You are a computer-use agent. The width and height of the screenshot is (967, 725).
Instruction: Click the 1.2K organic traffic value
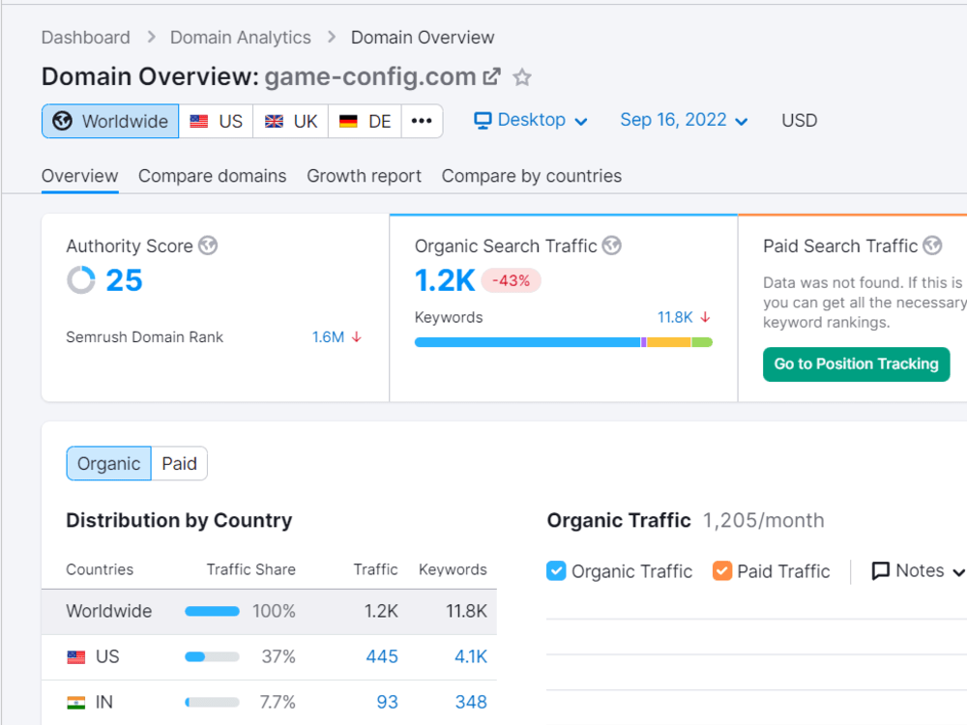pyautogui.click(x=445, y=280)
